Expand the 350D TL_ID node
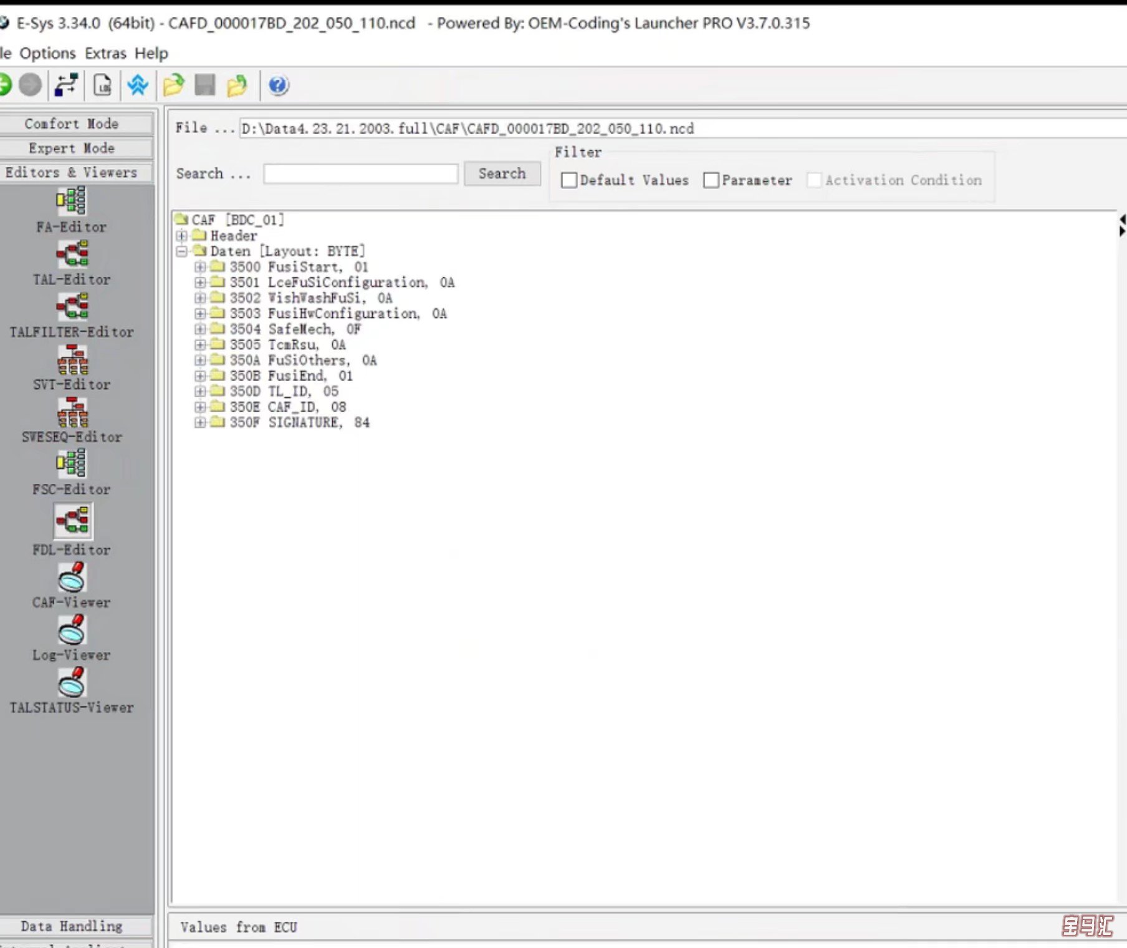 200,391
